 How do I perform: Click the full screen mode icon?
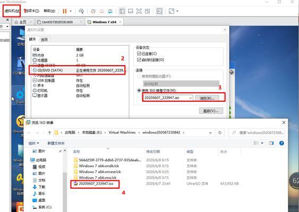[139, 11]
